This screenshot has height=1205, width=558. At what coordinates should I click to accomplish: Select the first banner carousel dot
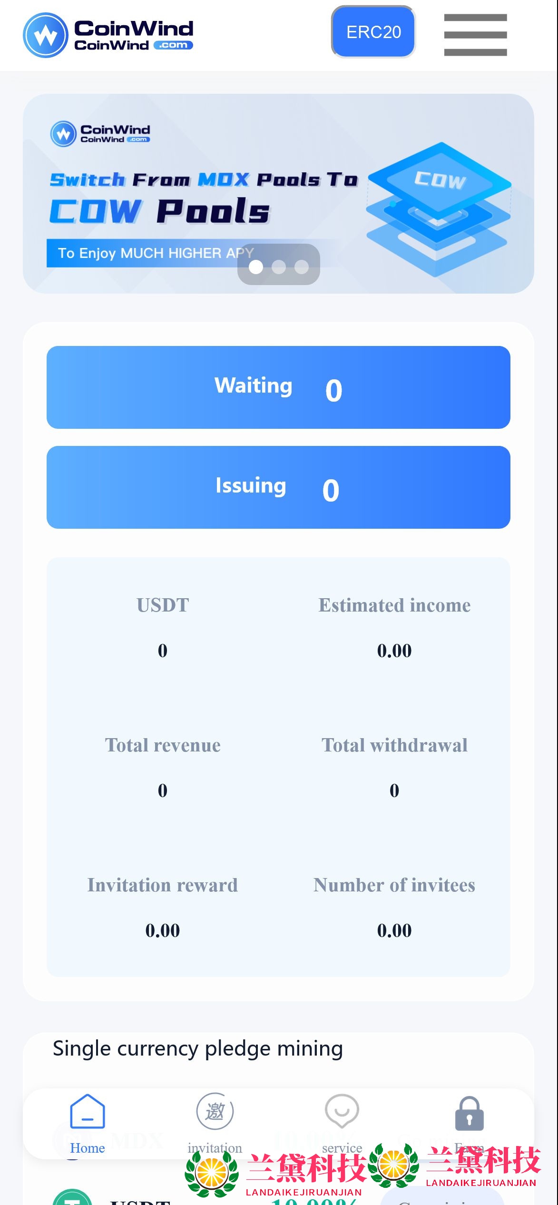point(256,267)
